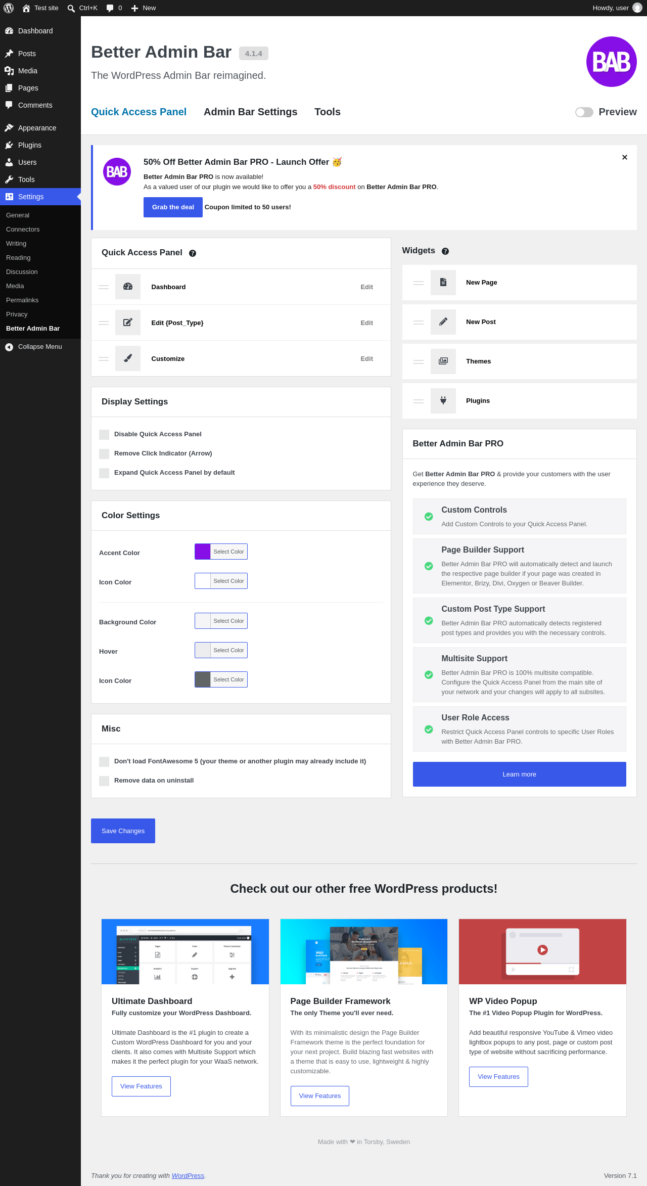Click Save Changes
647x1186 pixels.
click(x=123, y=831)
